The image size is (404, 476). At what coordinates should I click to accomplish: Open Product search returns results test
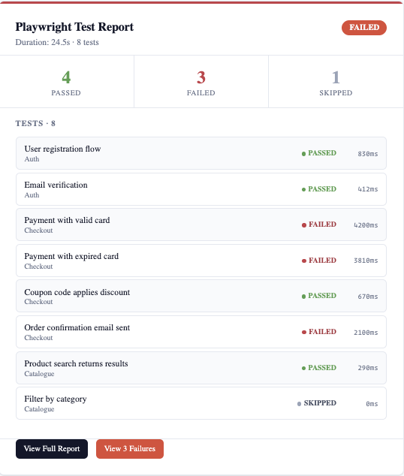[201, 368]
